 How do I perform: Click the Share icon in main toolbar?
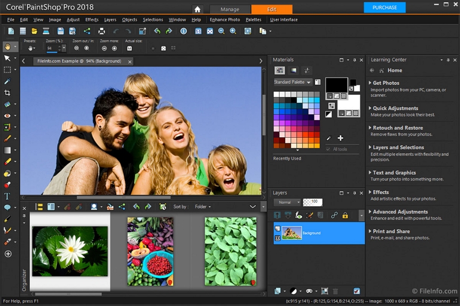pyautogui.click(x=87, y=31)
